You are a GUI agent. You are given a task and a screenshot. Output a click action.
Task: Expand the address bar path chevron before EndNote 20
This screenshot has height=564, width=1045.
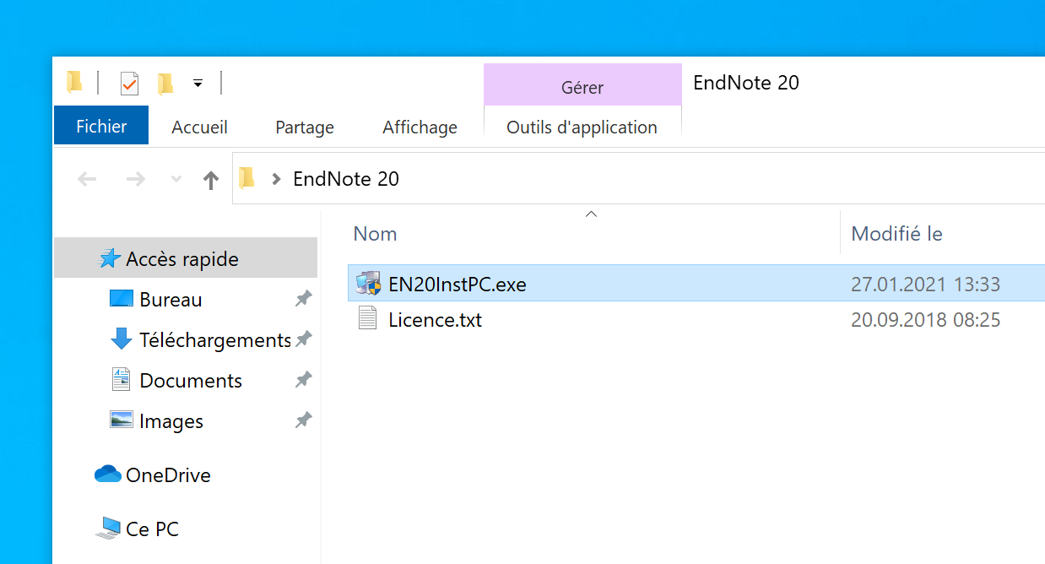(x=276, y=179)
